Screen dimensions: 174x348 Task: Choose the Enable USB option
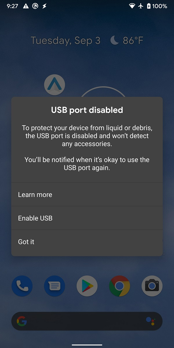(35, 218)
